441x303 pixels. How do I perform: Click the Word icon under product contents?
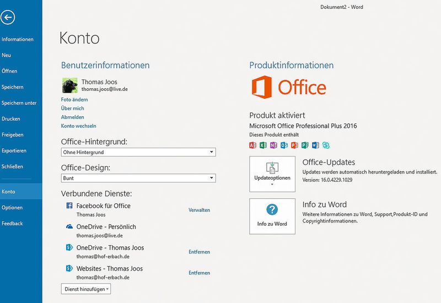(x=315, y=145)
